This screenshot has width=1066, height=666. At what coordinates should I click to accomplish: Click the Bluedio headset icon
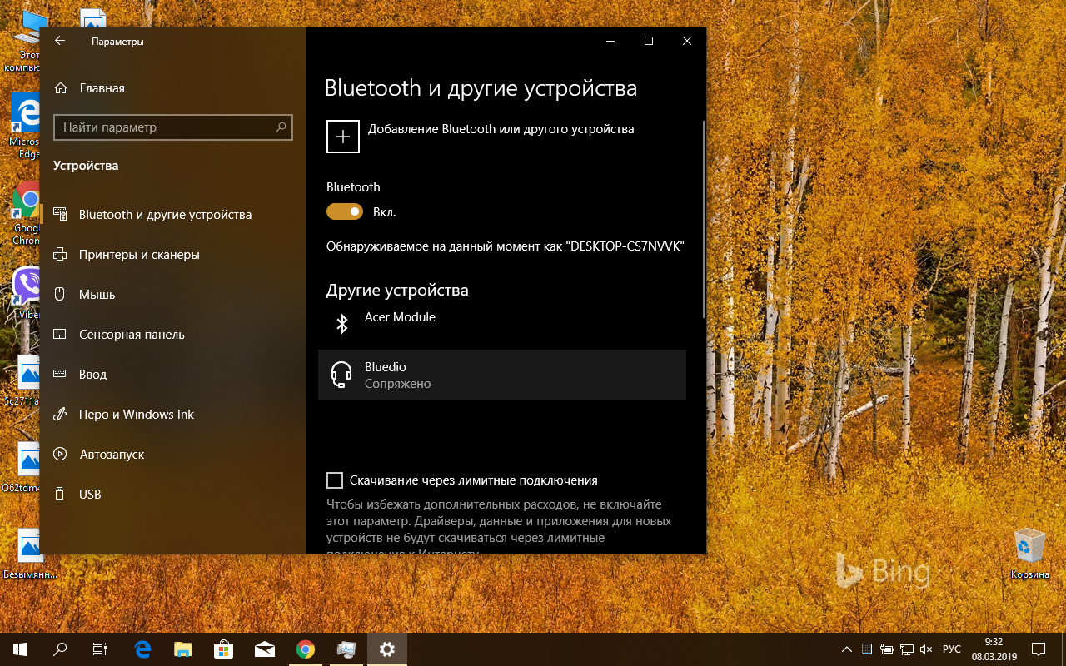(341, 375)
